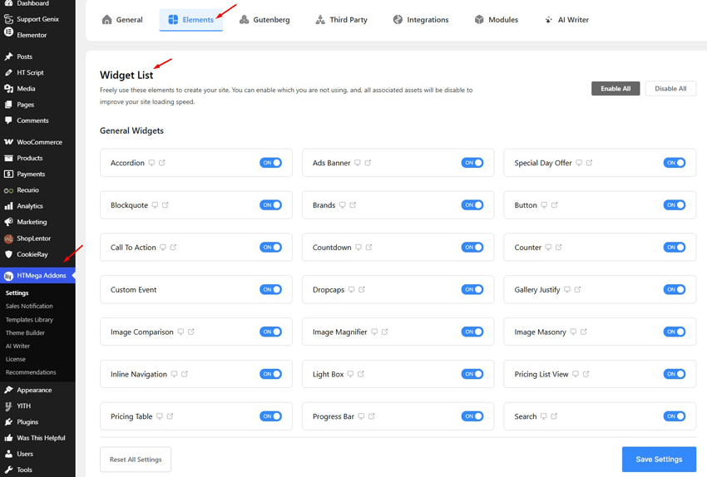
Task: Click the Special Day Offer external link icon
Action: [590, 163]
